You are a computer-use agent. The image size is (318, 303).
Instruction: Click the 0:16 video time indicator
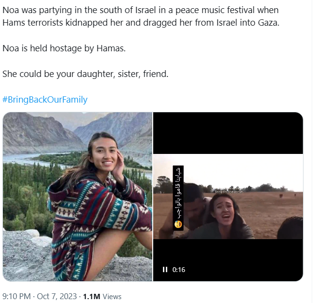[179, 270]
